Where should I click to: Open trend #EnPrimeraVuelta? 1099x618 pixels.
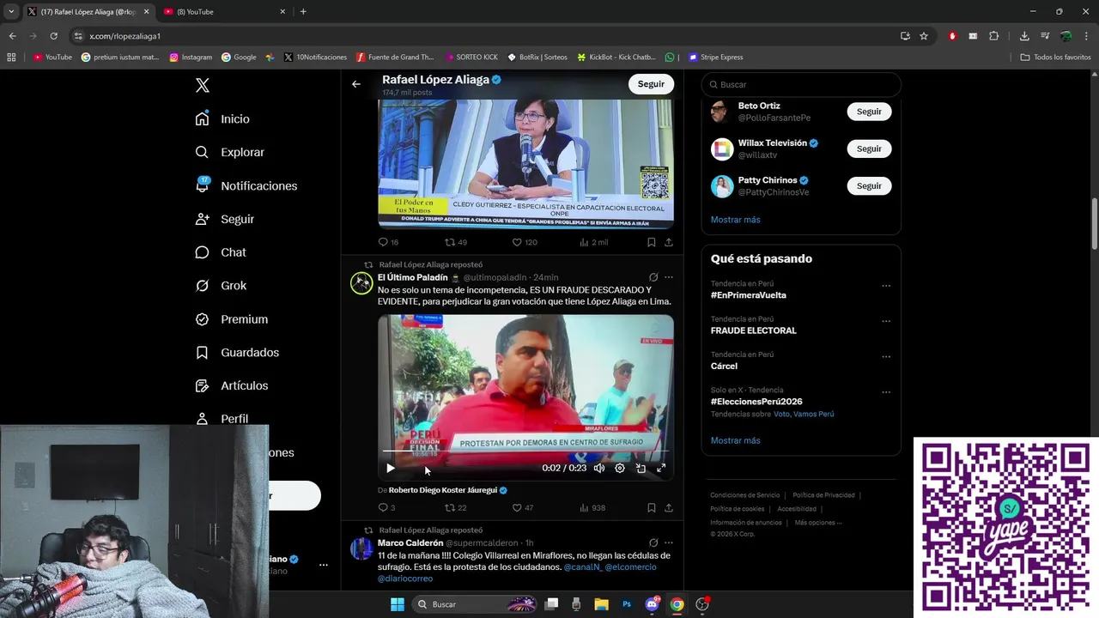tap(748, 295)
